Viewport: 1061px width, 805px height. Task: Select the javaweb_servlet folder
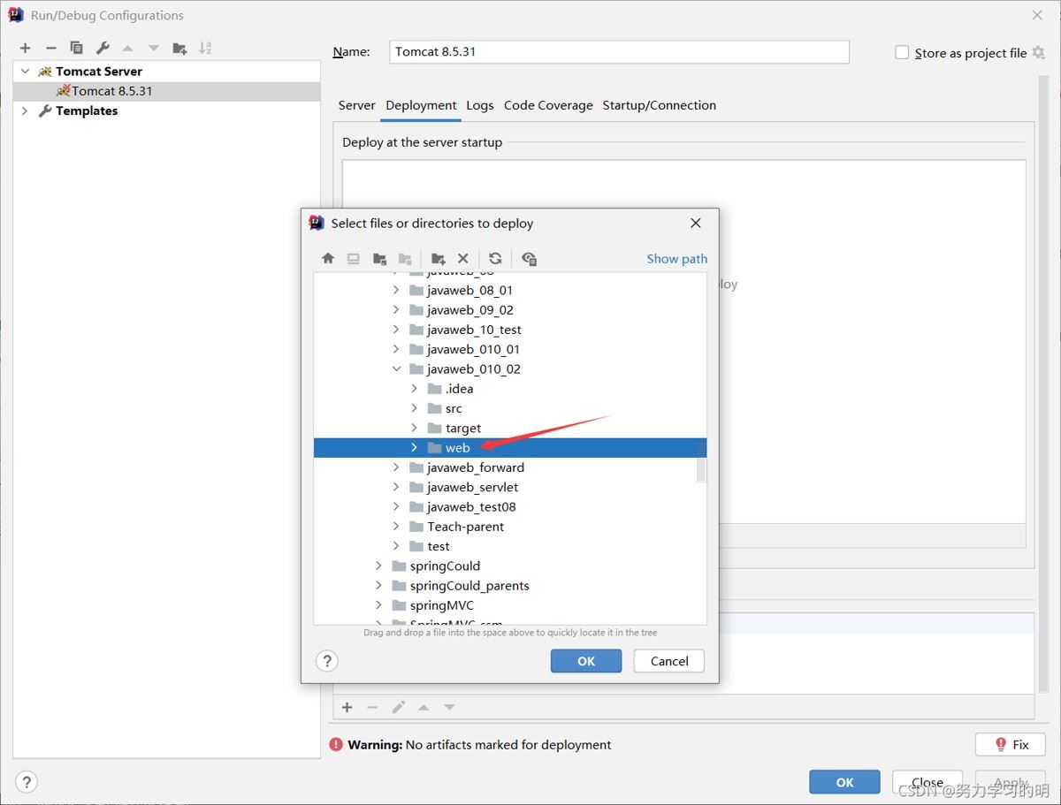(x=472, y=487)
